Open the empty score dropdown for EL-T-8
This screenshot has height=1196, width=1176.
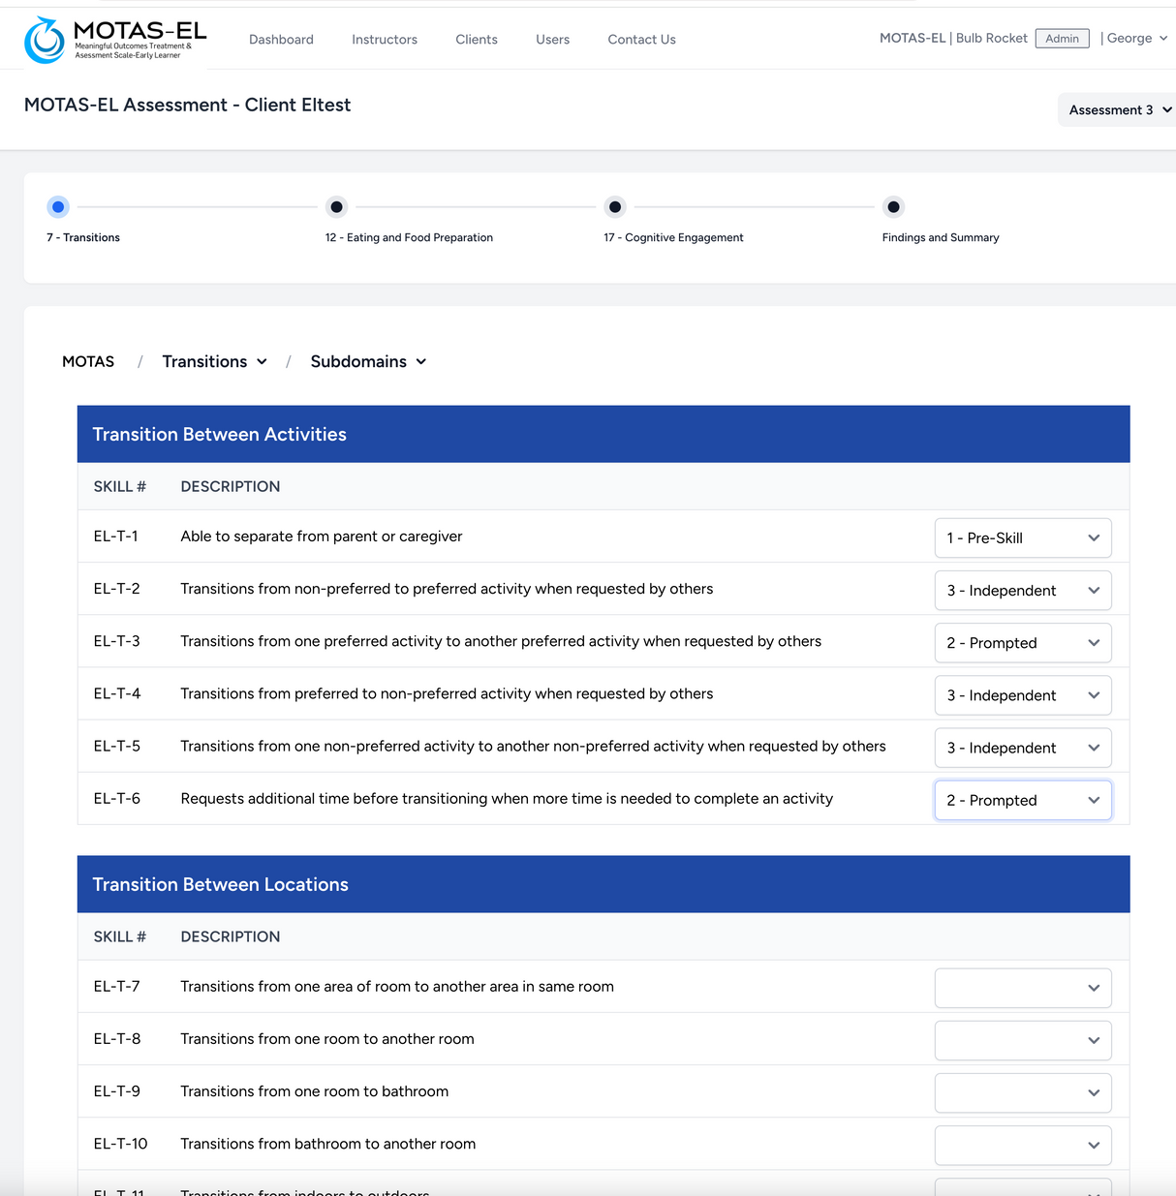tap(1022, 1040)
